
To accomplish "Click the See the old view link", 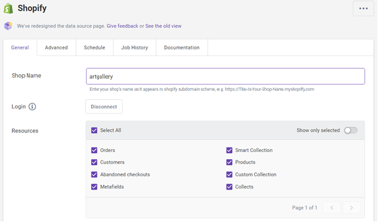I will (x=163, y=26).
